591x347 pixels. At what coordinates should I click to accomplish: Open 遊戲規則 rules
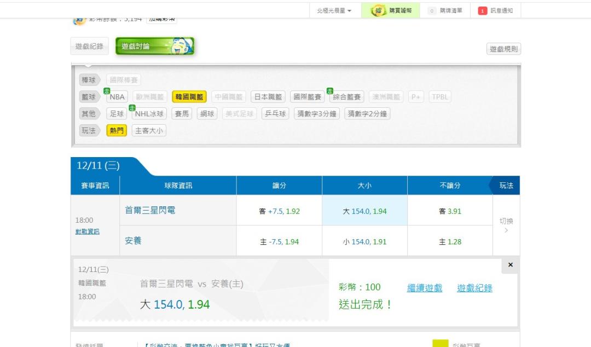click(x=503, y=49)
